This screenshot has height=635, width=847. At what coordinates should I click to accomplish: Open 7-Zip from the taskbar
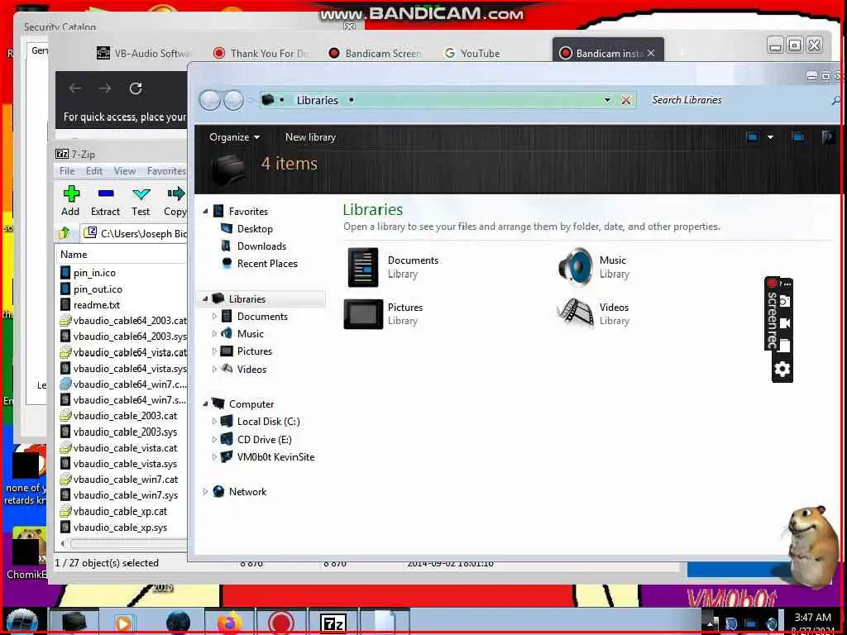click(333, 623)
